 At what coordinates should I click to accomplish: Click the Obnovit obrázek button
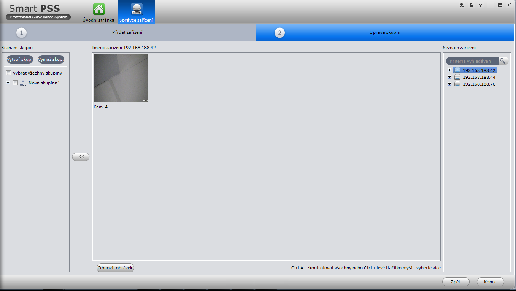pyautogui.click(x=115, y=268)
